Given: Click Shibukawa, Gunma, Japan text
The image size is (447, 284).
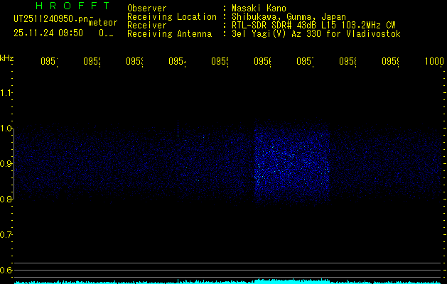Looking at the screenshot, I should 289,17.
